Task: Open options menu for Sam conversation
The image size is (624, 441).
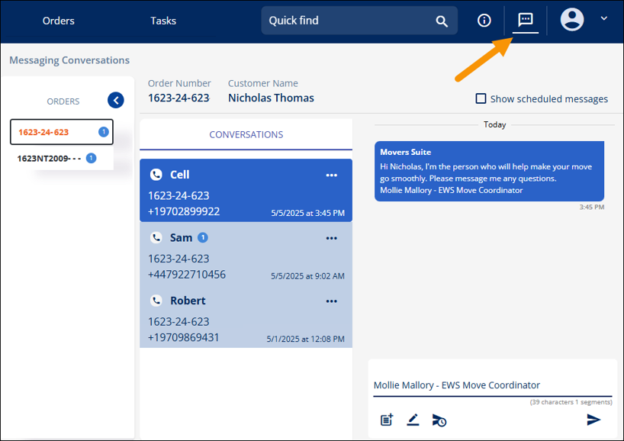Action: (x=332, y=237)
